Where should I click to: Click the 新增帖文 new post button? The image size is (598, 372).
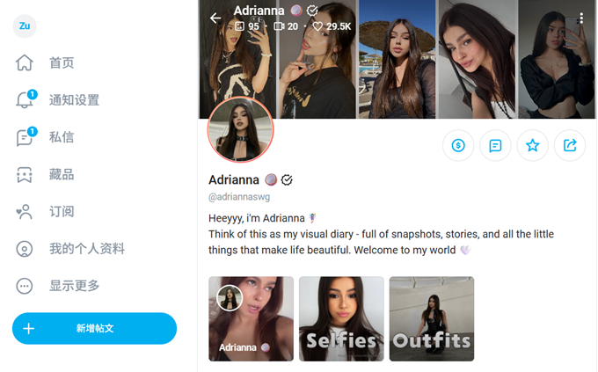(94, 328)
